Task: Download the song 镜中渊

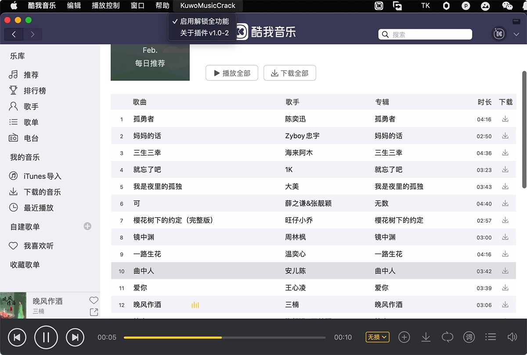Action: [505, 237]
